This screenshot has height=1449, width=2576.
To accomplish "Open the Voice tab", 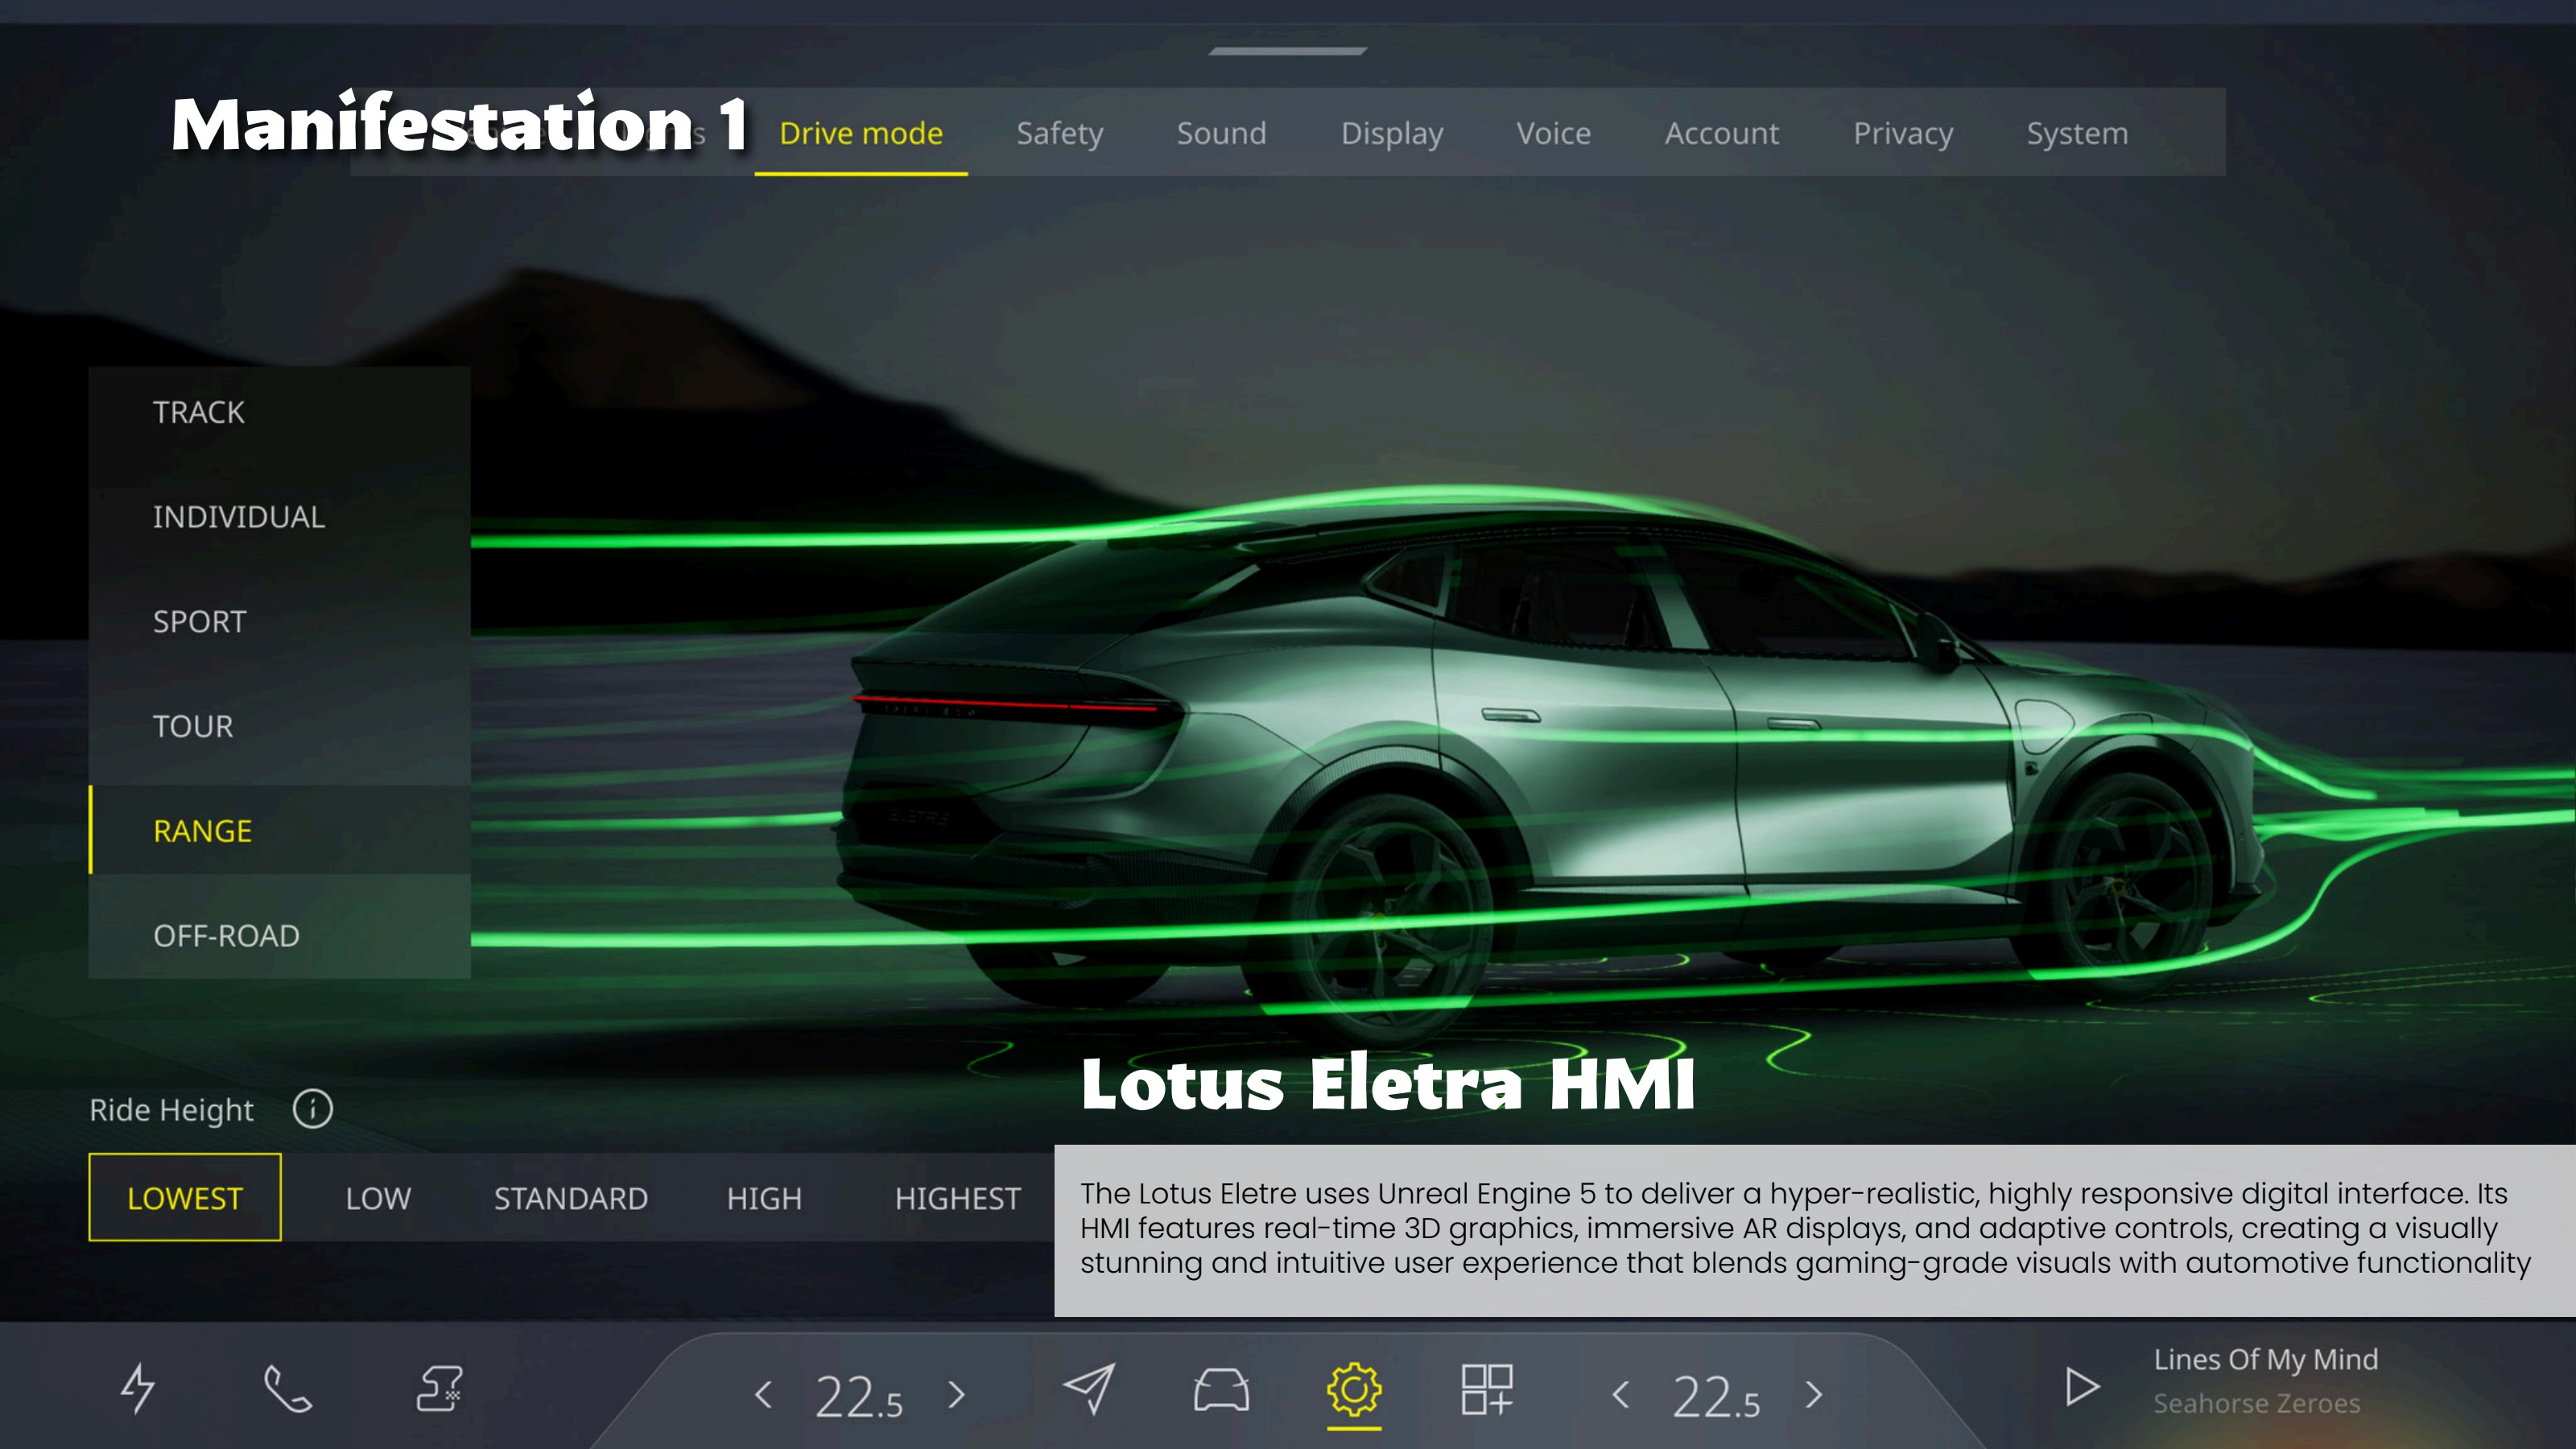I will coord(1553,133).
